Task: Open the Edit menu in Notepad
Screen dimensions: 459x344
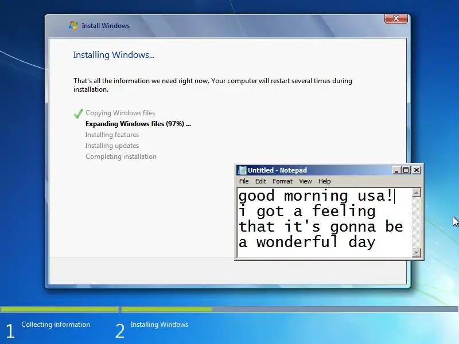Action: point(260,181)
